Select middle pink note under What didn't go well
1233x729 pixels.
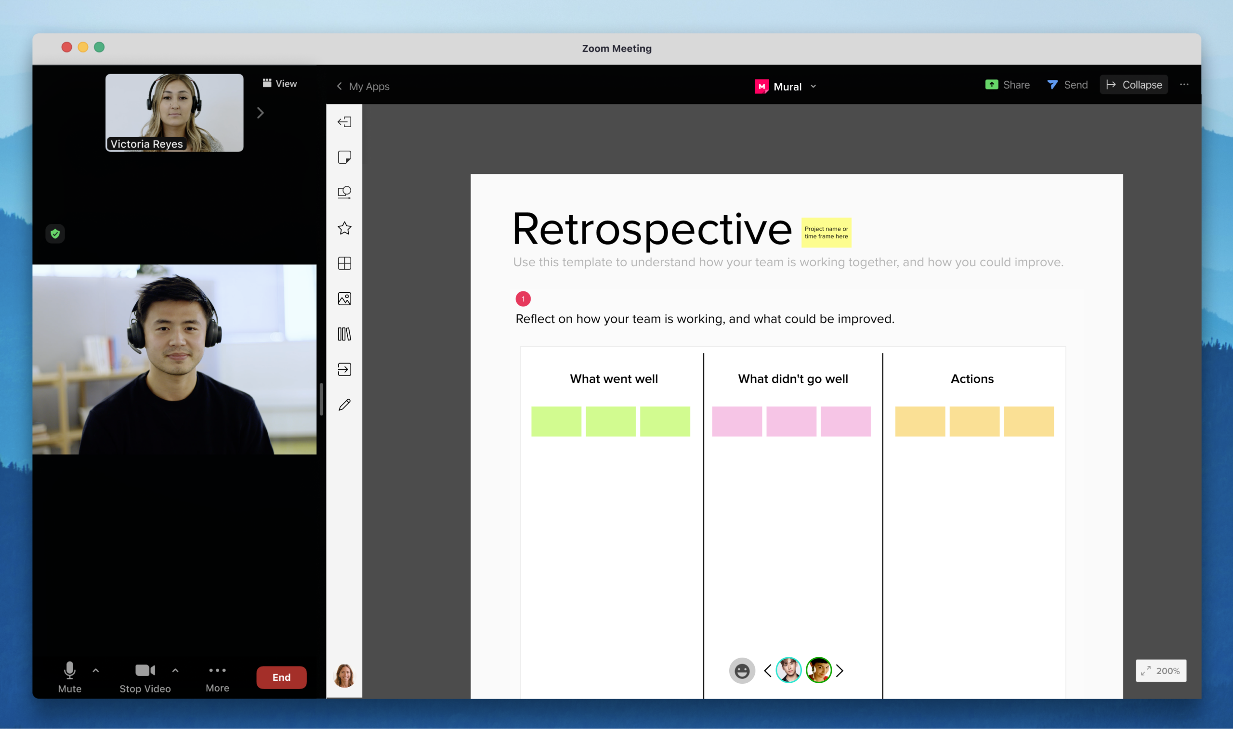pos(791,421)
